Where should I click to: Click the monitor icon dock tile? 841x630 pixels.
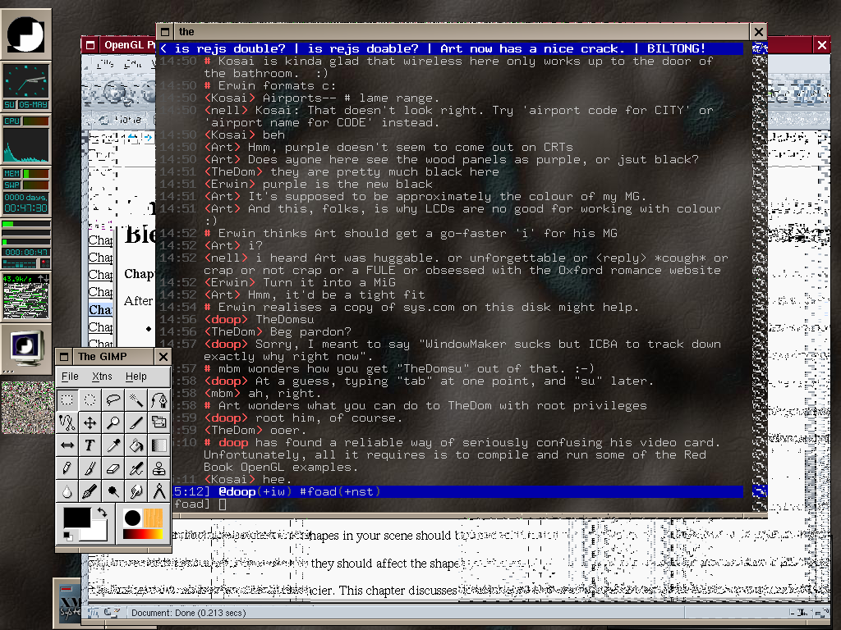point(25,348)
